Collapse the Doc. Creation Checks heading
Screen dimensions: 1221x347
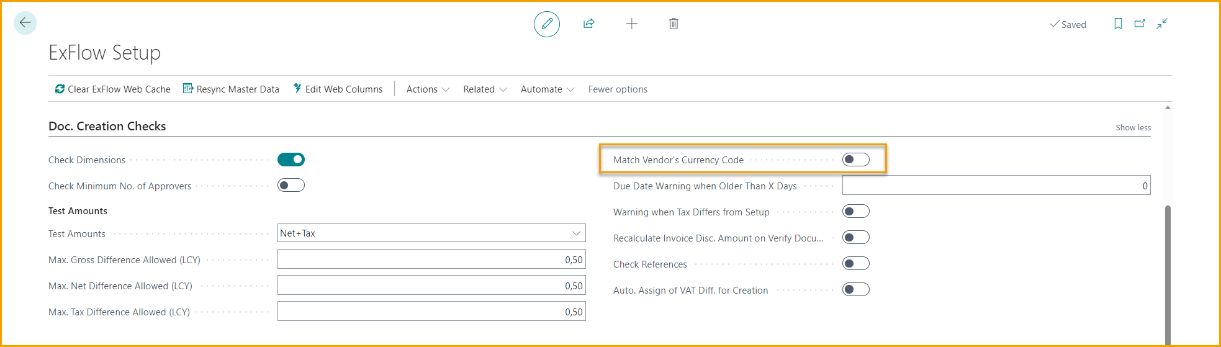tap(107, 126)
